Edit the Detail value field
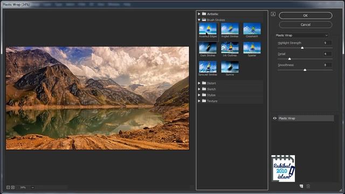 click(x=327, y=54)
